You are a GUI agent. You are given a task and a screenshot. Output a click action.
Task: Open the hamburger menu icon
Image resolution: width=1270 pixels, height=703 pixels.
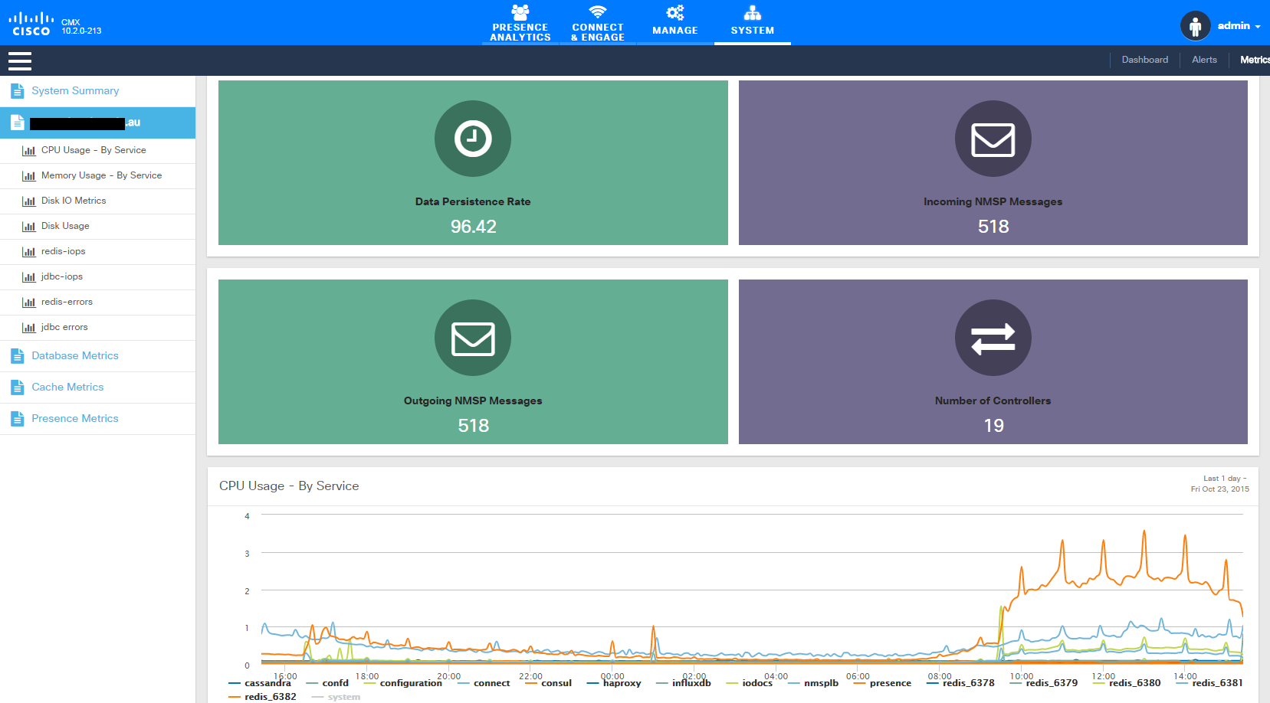click(19, 60)
